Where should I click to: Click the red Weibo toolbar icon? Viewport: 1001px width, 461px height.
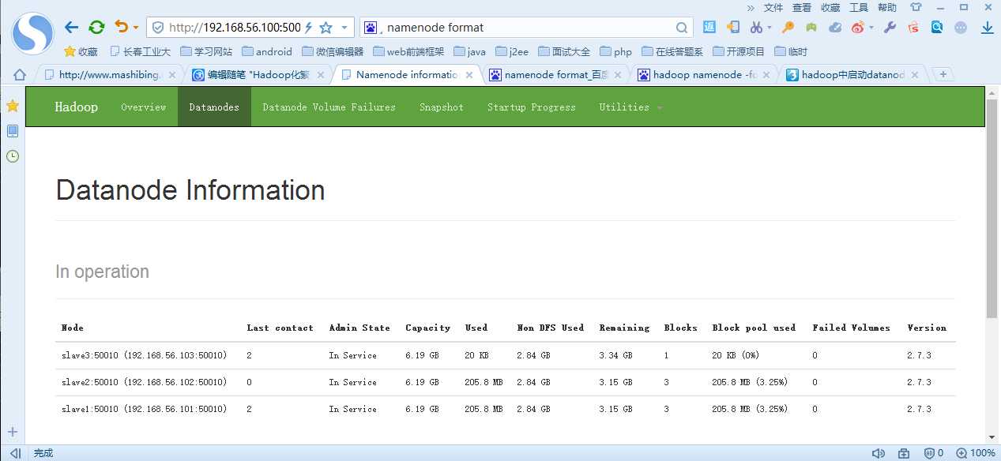coord(858,27)
